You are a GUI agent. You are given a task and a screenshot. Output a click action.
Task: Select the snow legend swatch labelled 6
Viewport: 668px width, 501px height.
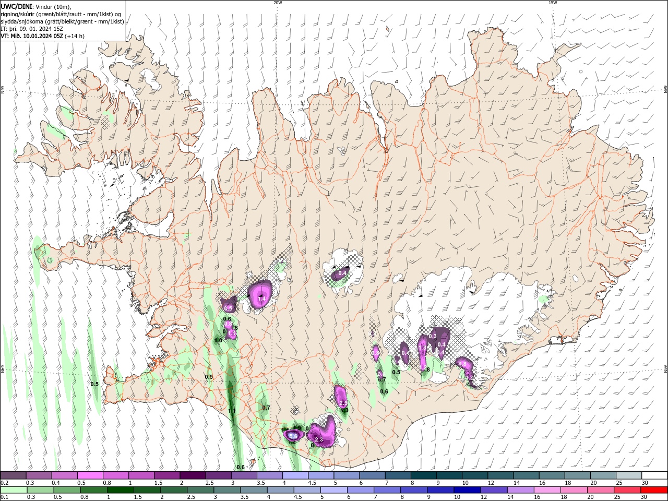372,475
